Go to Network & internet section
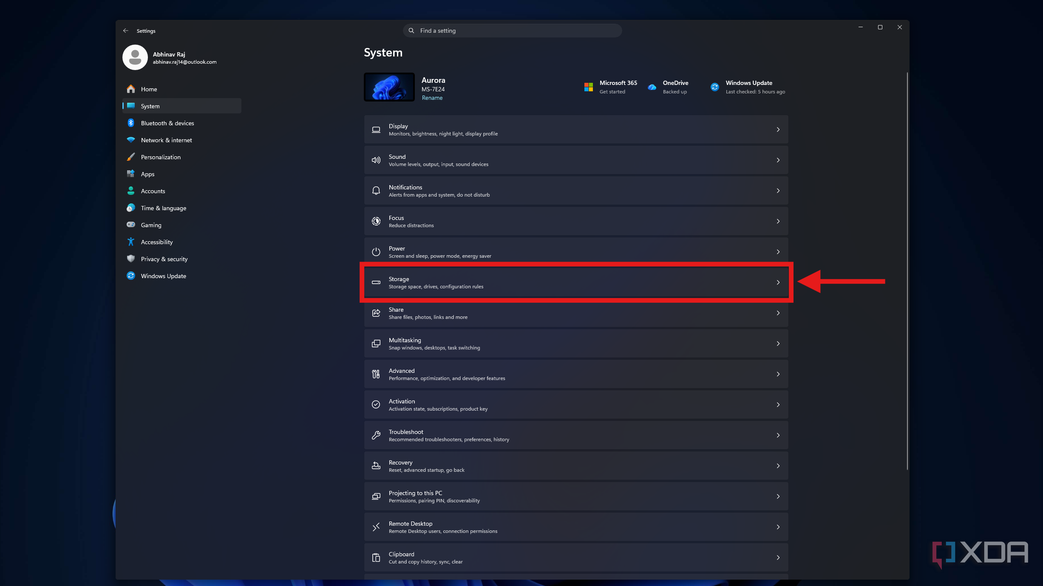 182,140
